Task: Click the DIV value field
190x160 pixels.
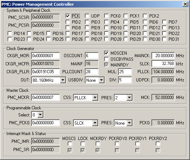Action: [x=125, y=80]
